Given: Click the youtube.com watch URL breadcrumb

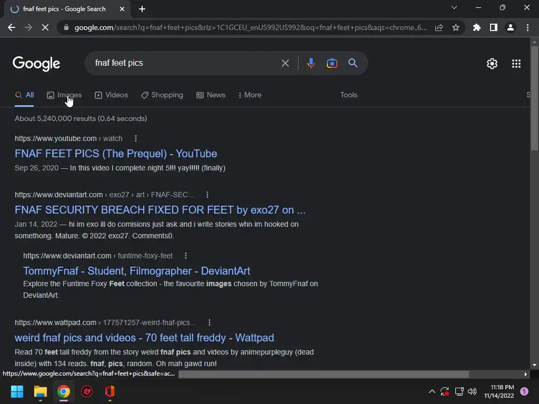Looking at the screenshot, I should [68, 138].
